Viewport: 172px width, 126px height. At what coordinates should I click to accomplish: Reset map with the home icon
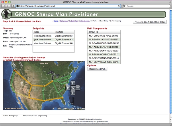(x=73, y=88)
